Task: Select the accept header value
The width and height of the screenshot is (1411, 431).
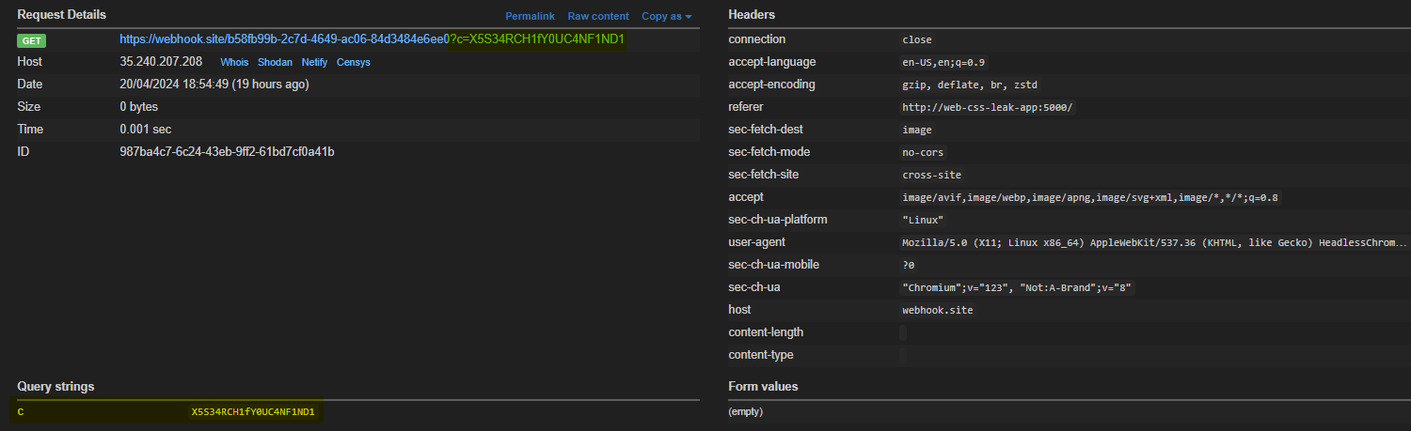Action: point(1091,197)
